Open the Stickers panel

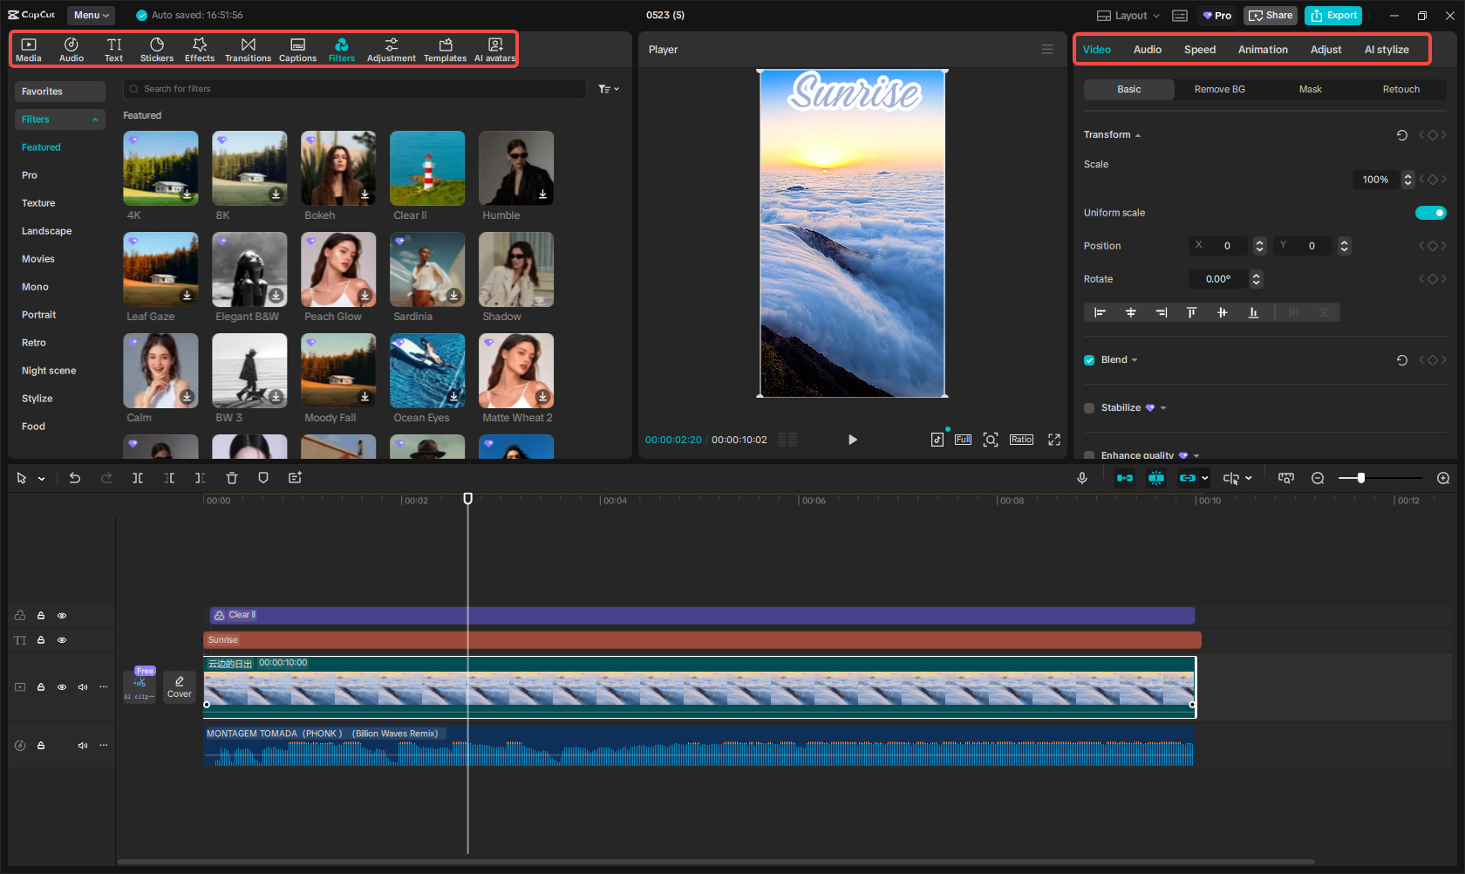[157, 49]
